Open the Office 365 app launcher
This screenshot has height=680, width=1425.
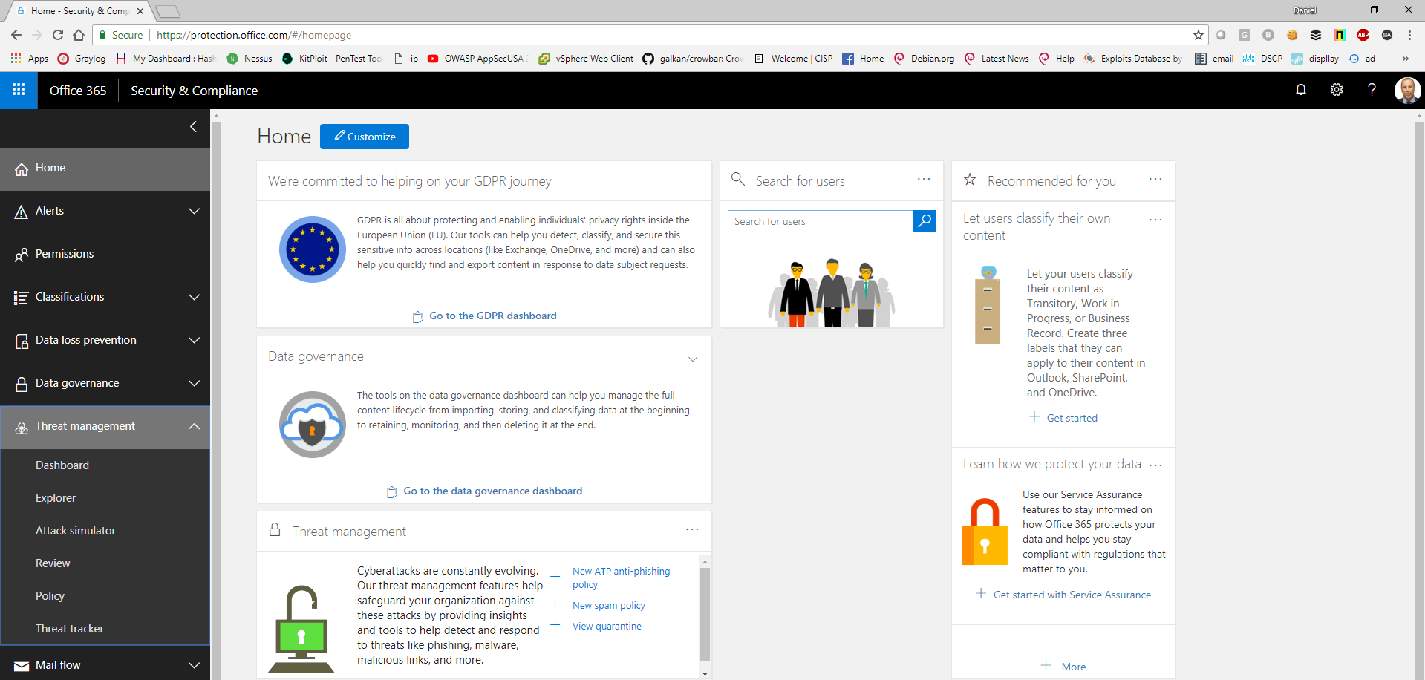click(17, 90)
